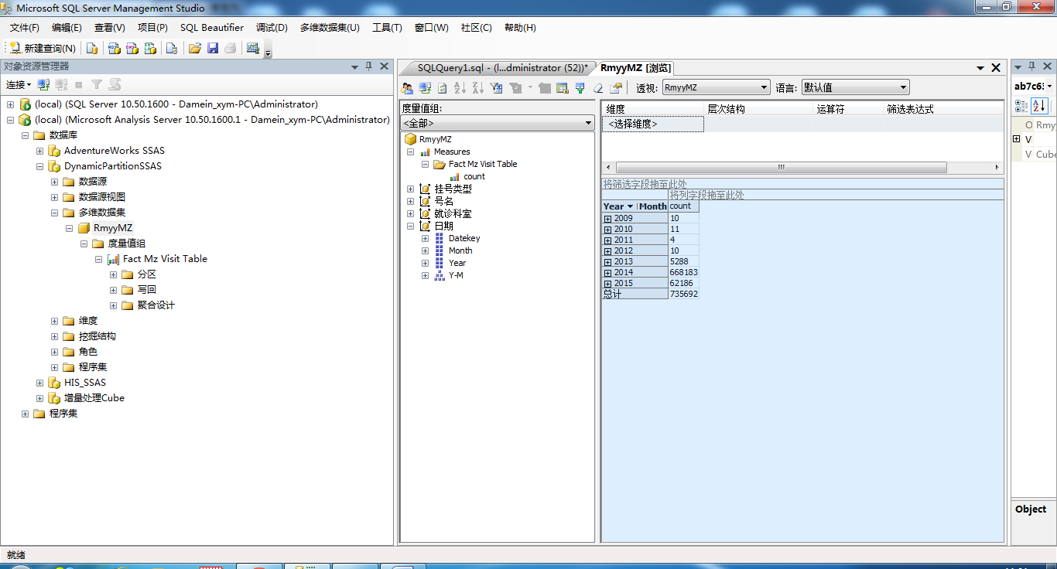Click the table-with-star icon in browser toolbar
Image resolution: width=1057 pixels, height=569 pixels.
coord(563,87)
